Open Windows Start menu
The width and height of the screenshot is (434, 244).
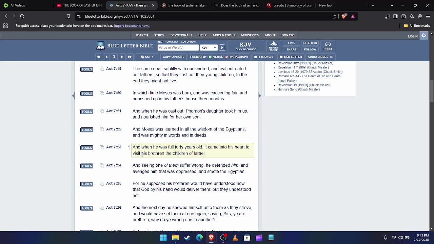[x=163, y=238]
